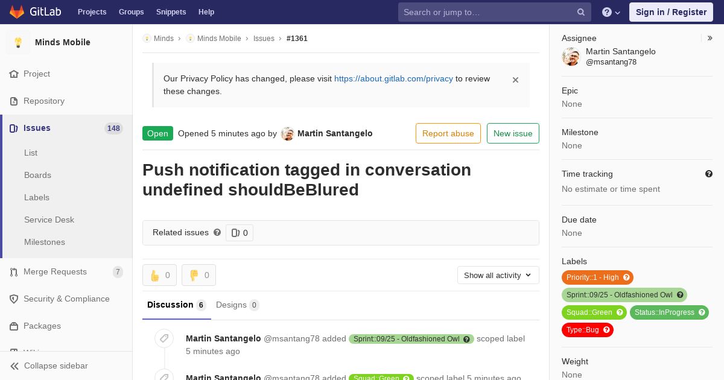Viewport: 724px width, 380px height.
Task: Click Martin Santangelo's assignee avatar
Action: tap(571, 57)
